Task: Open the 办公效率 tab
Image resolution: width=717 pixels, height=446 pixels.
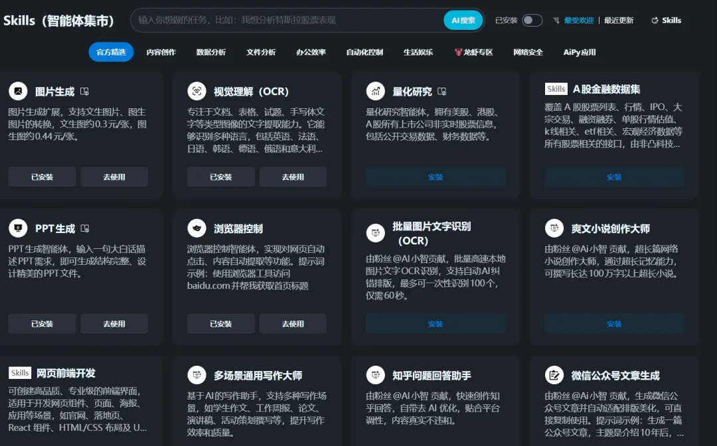Action: click(311, 52)
